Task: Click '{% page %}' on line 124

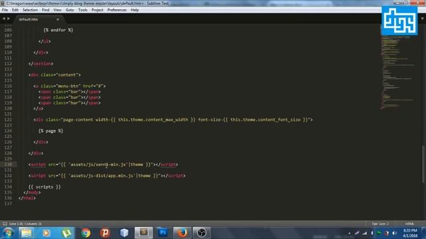Action: 51,131
